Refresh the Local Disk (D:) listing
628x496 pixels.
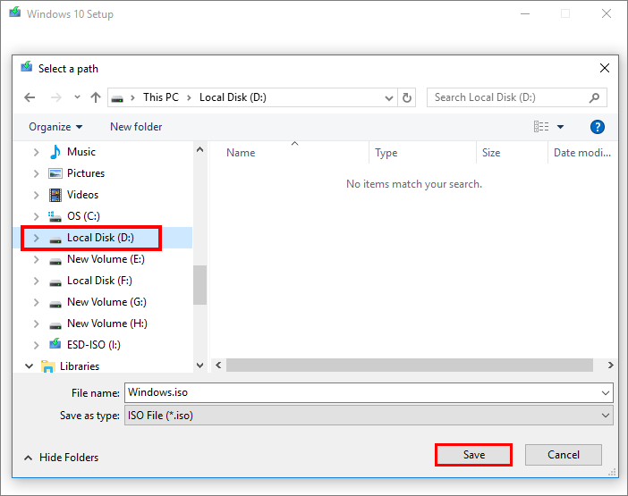pyautogui.click(x=406, y=97)
